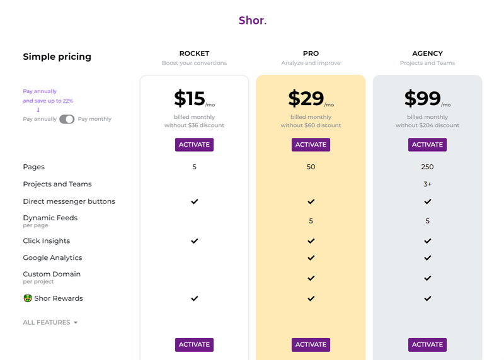The width and height of the screenshot is (504, 360).
Task: Click the Pay annually save 22% link
Action: 48,96
